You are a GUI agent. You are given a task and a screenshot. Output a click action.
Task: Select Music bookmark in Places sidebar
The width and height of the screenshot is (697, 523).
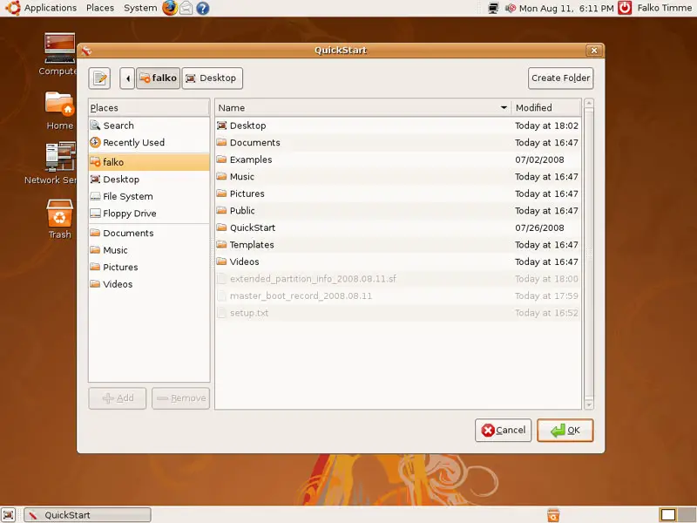[149, 250]
